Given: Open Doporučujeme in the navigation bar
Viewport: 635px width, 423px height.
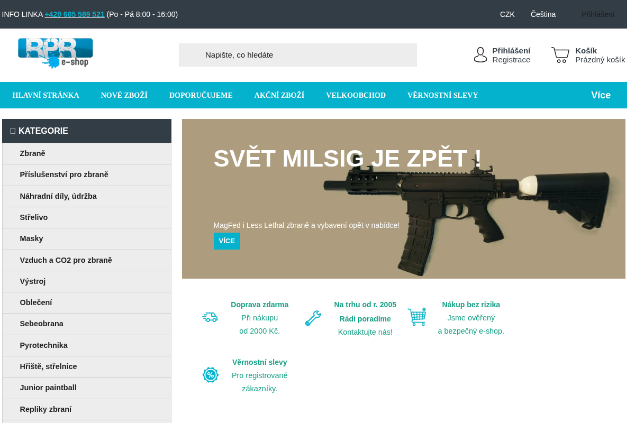Looking at the screenshot, I should pyautogui.click(x=201, y=95).
